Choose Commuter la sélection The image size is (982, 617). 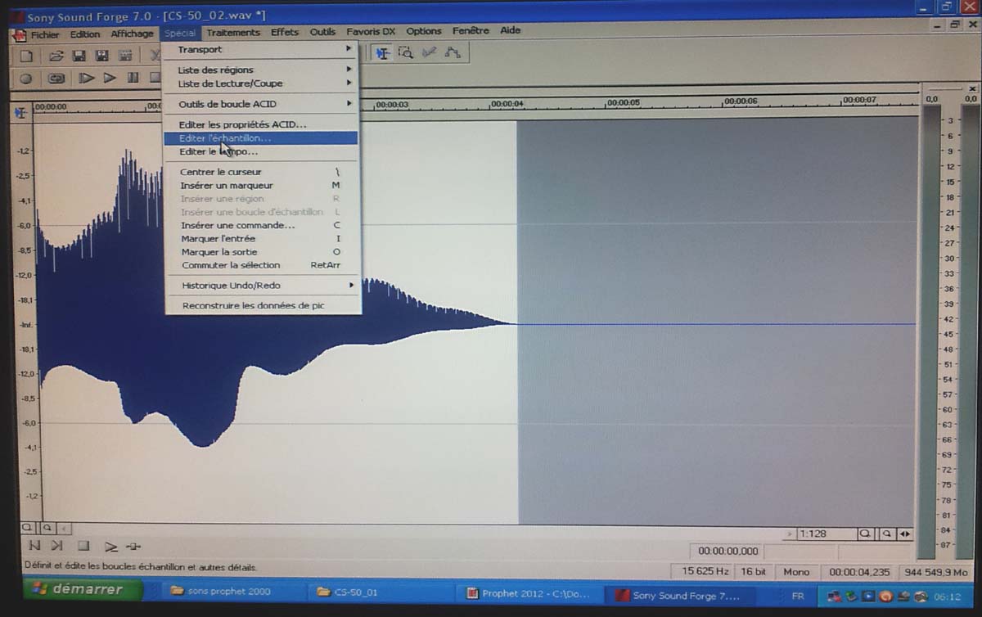coord(262,265)
